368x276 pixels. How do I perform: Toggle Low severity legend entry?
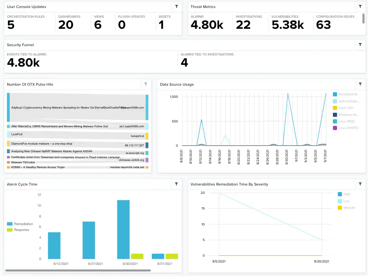(344, 201)
